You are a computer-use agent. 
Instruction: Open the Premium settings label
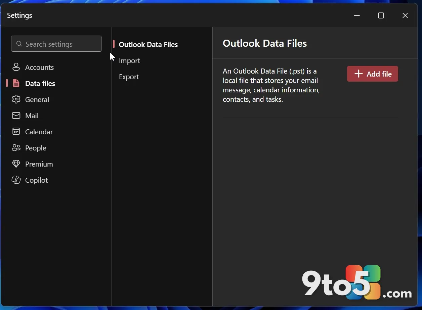(x=39, y=164)
